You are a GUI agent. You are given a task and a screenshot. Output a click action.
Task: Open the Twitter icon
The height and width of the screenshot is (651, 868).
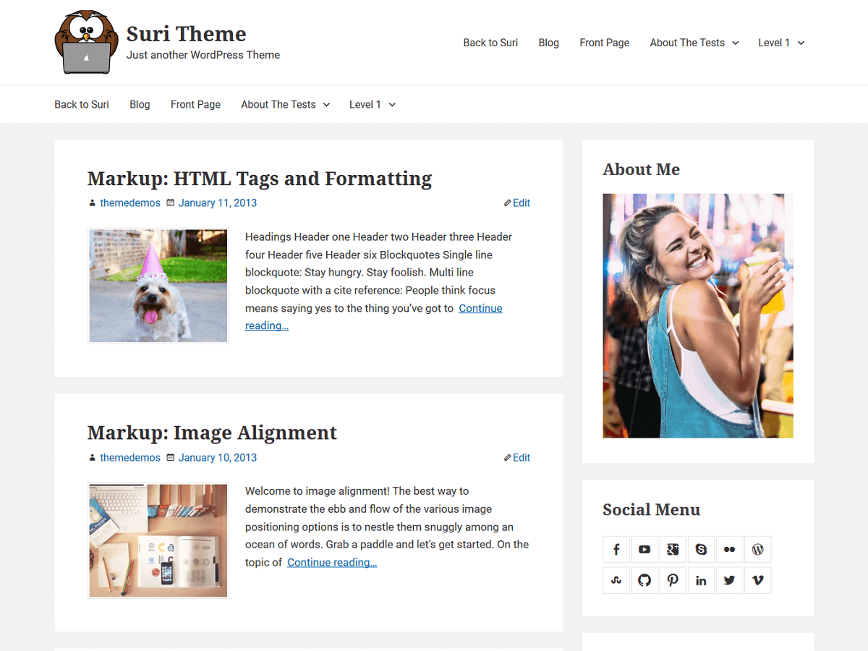729,580
